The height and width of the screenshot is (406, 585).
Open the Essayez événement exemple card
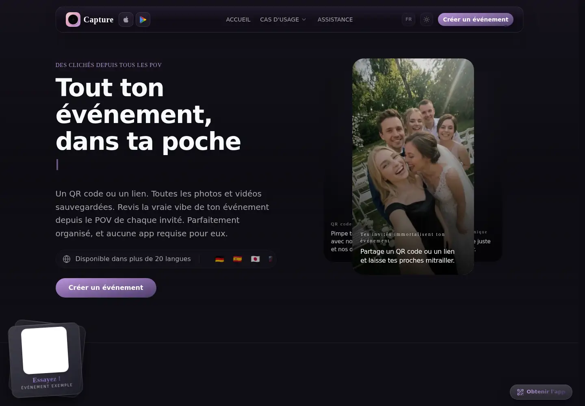coord(46,359)
